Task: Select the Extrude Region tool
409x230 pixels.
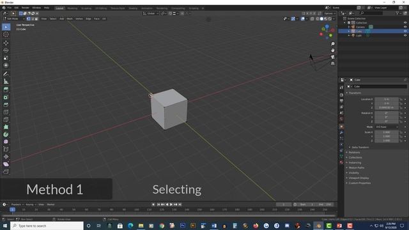Action: [6, 89]
